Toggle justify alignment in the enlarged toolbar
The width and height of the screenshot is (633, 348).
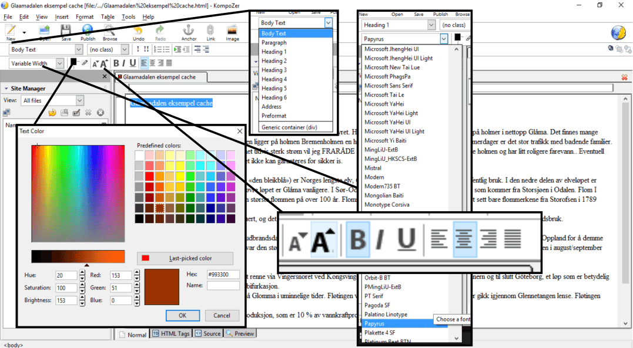[x=513, y=239]
